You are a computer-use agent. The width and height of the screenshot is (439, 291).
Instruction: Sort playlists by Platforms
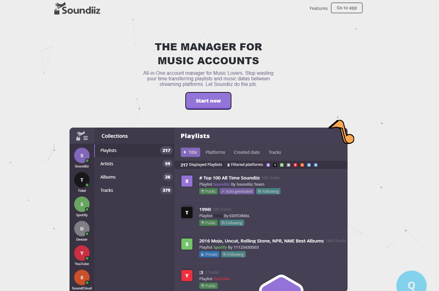pos(215,152)
